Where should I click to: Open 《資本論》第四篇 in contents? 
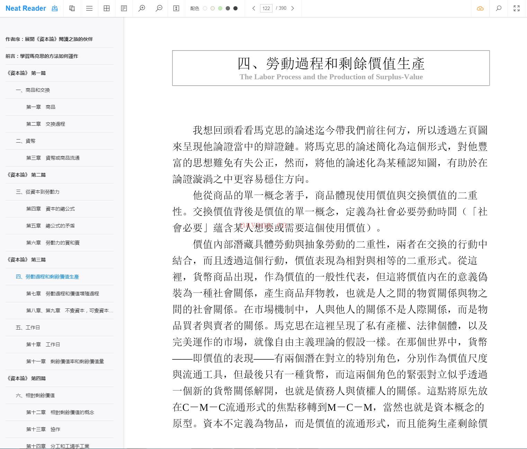[26, 378]
